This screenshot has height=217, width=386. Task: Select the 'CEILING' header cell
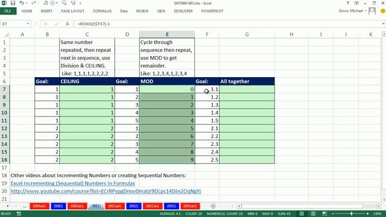click(x=87, y=81)
